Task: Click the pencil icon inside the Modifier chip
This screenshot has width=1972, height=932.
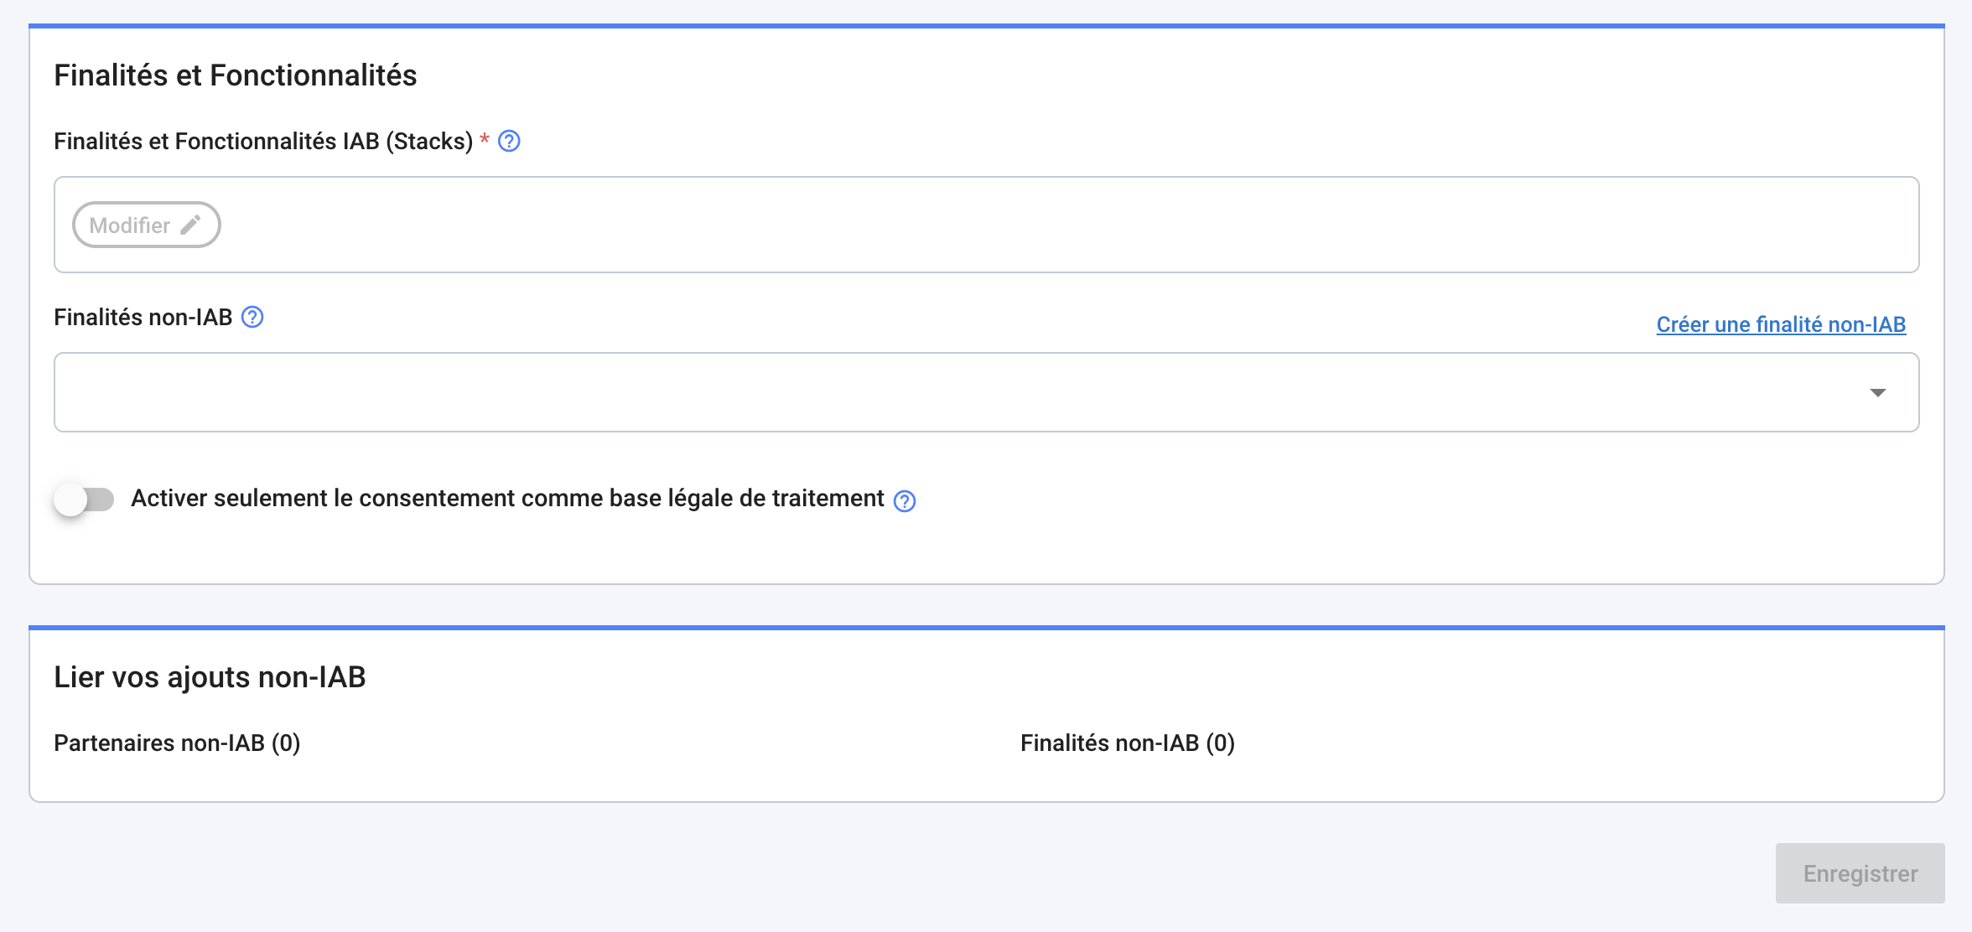Action: point(191,225)
